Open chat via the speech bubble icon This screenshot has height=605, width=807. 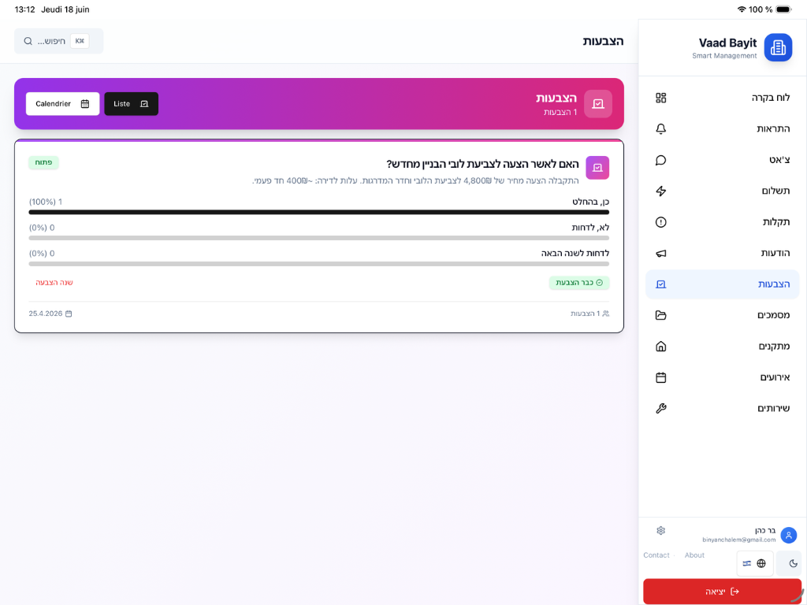pos(661,160)
